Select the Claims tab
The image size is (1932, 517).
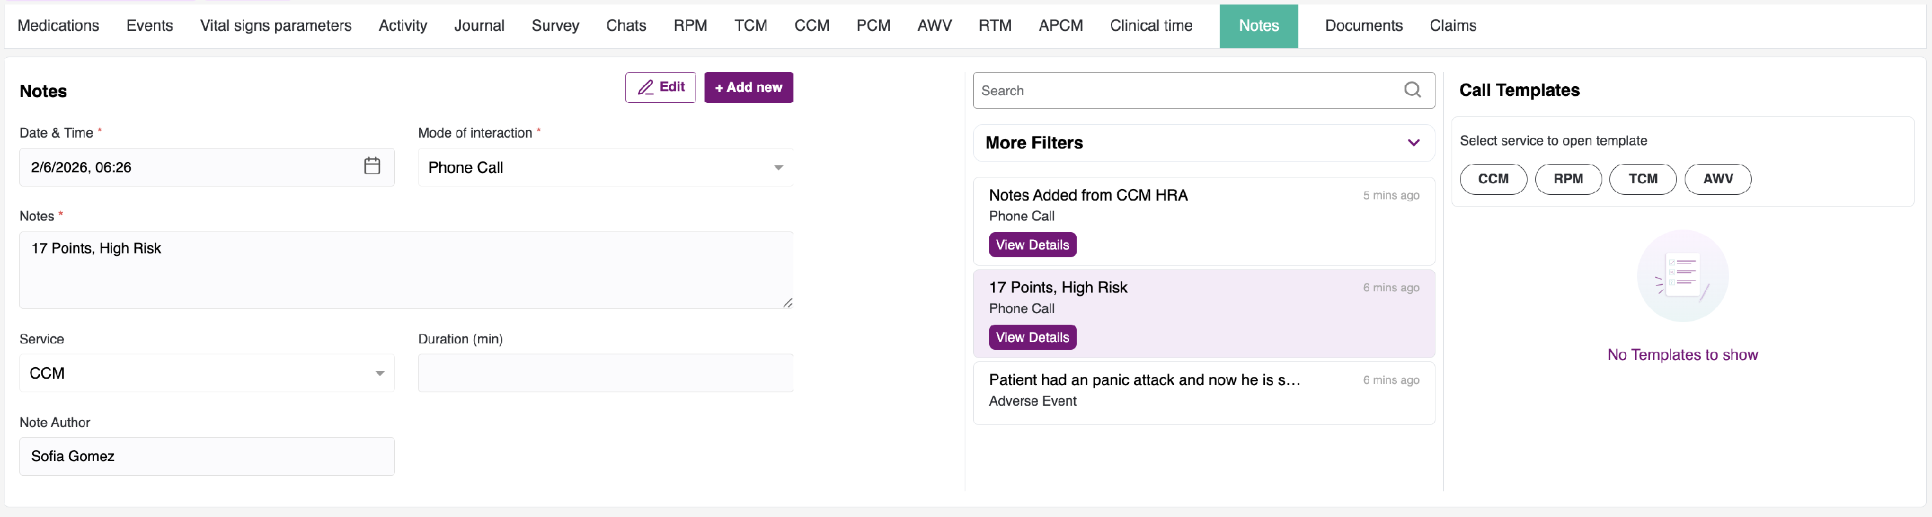point(1452,26)
